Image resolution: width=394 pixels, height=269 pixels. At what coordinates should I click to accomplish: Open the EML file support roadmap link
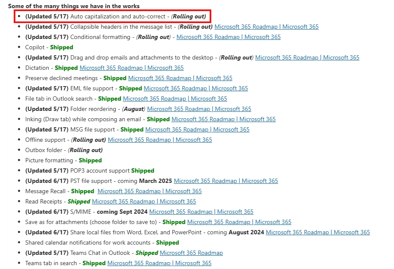click(x=196, y=88)
